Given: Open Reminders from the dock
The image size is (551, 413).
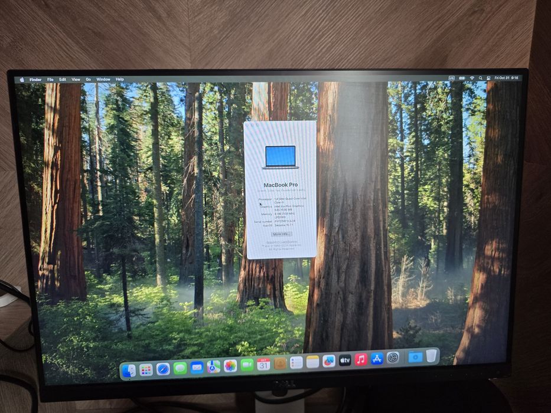Looking at the screenshot, I should [x=296, y=363].
